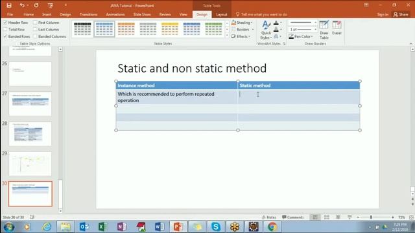Image resolution: width=415 pixels, height=233 pixels.
Task: Zoom out with the minus button
Action: pos(358,217)
